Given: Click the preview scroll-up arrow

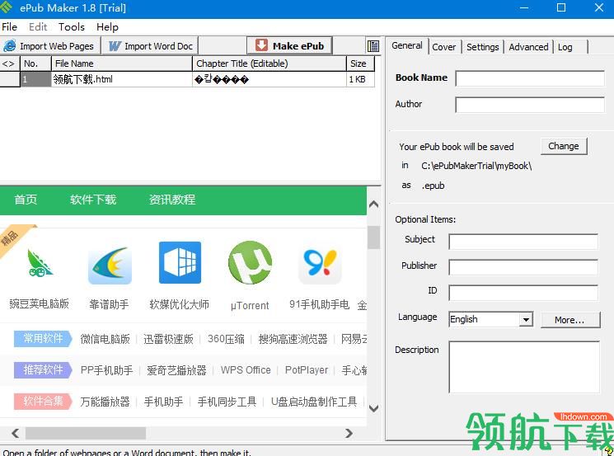Looking at the screenshot, I should tap(373, 204).
